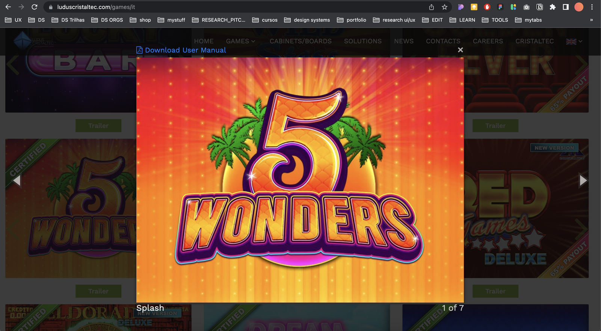Open the camera screenshot extension
601x331 pixels.
tap(526, 7)
